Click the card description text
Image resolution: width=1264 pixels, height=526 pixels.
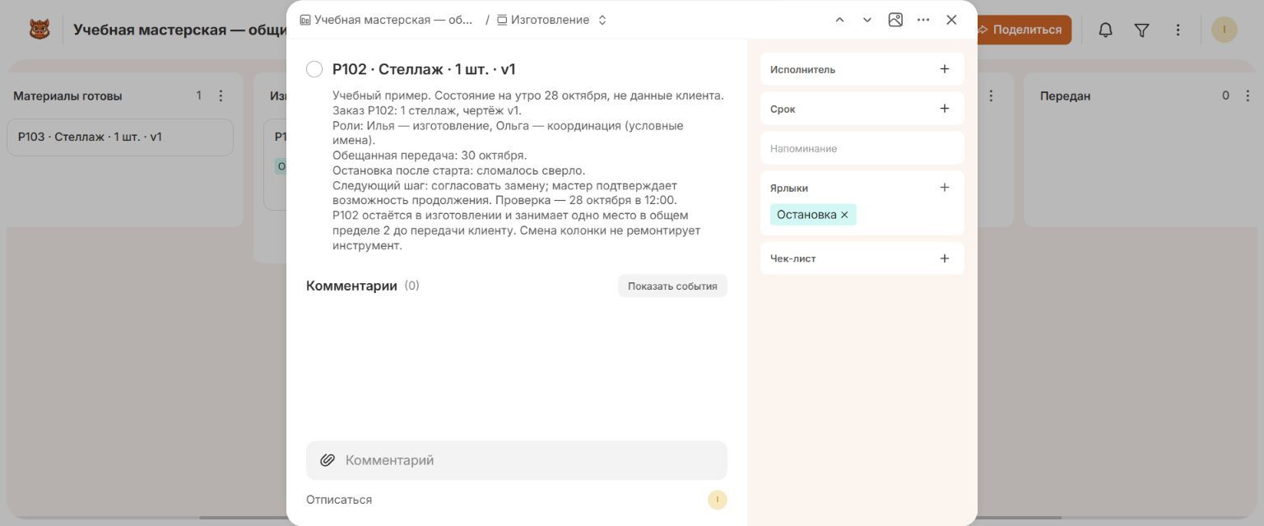tap(528, 170)
